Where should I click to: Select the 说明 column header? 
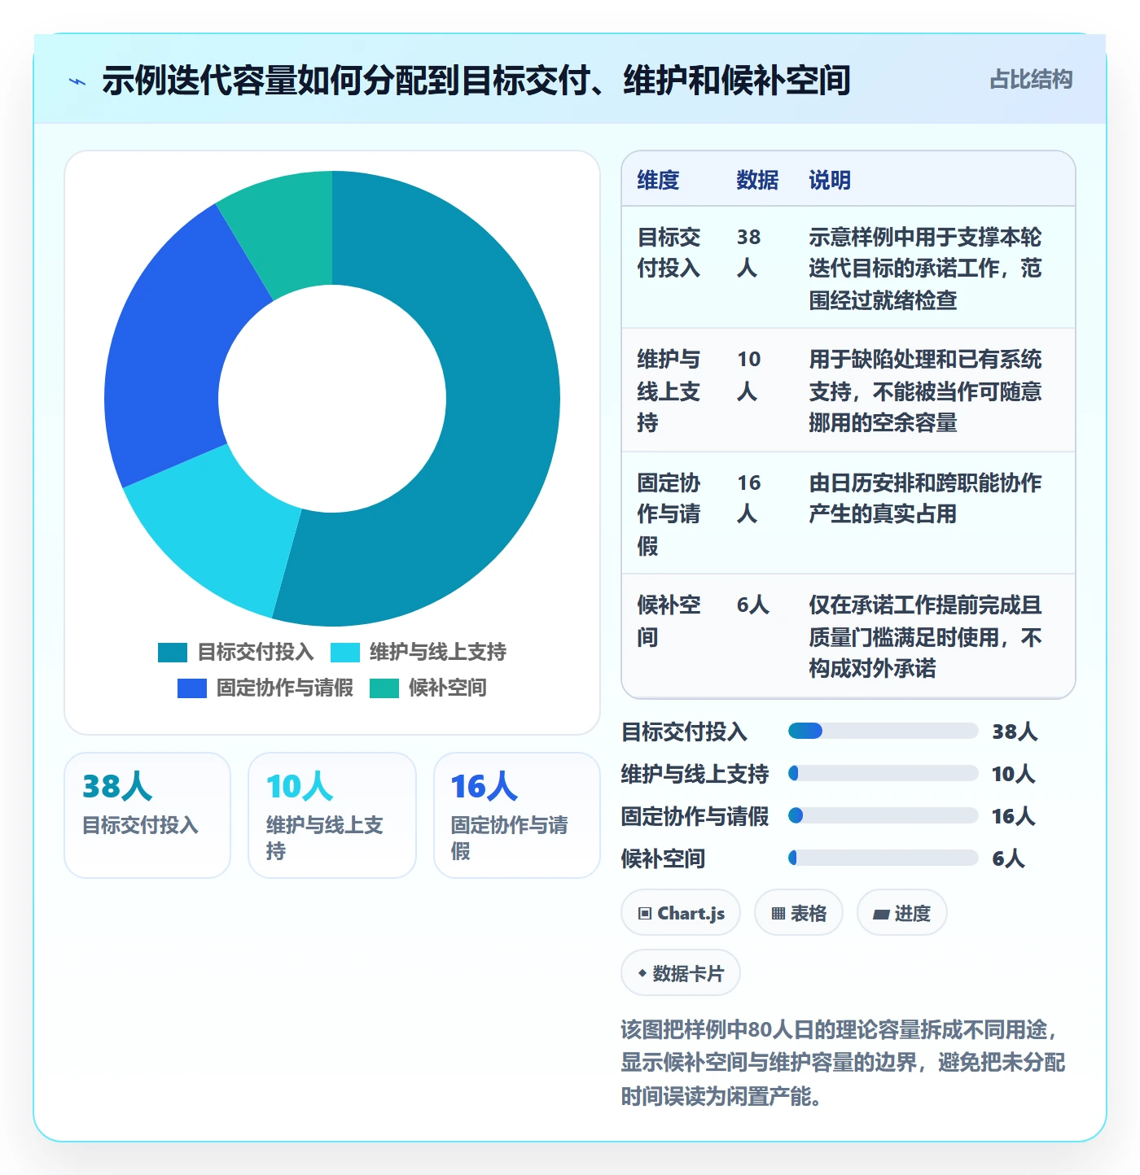point(830,180)
